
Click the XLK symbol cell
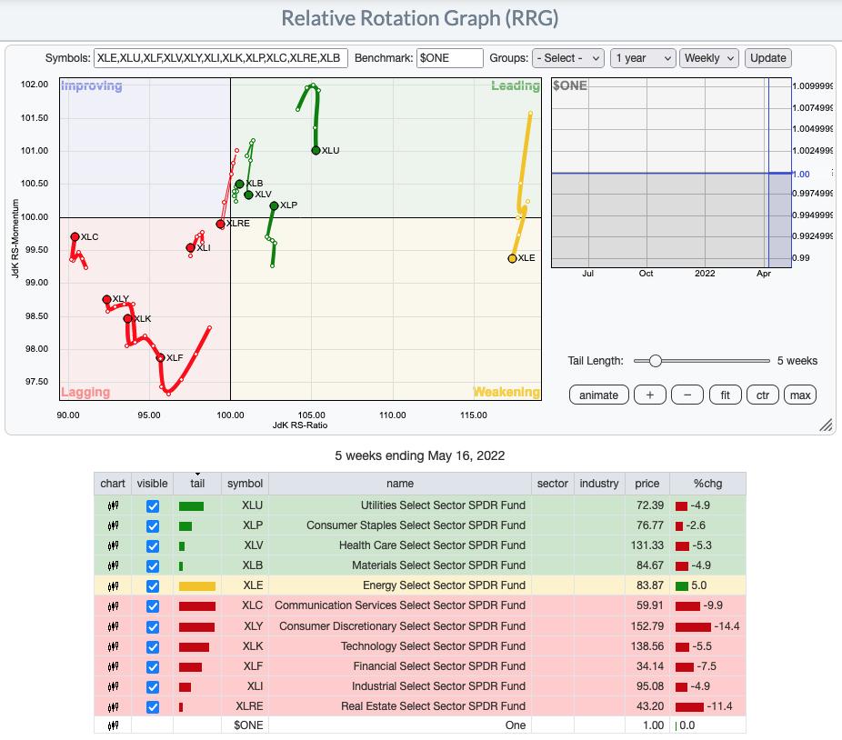[245, 646]
